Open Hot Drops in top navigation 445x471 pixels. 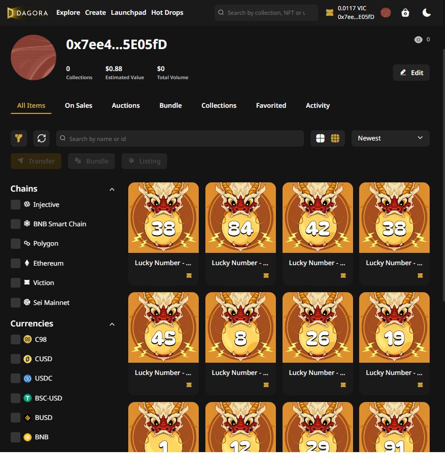point(167,13)
